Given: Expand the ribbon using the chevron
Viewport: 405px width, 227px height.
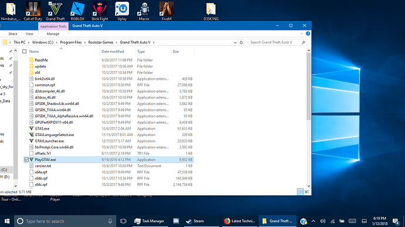Looking at the screenshot, I should [302, 33].
